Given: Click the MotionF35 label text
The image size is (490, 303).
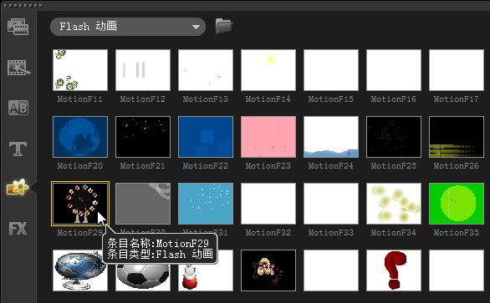Looking at the screenshot, I should (457, 233).
